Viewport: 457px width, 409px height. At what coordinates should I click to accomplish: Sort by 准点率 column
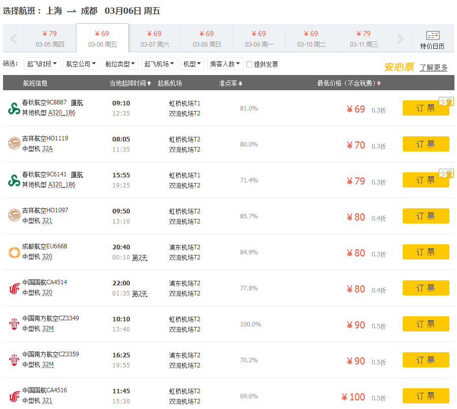click(230, 83)
